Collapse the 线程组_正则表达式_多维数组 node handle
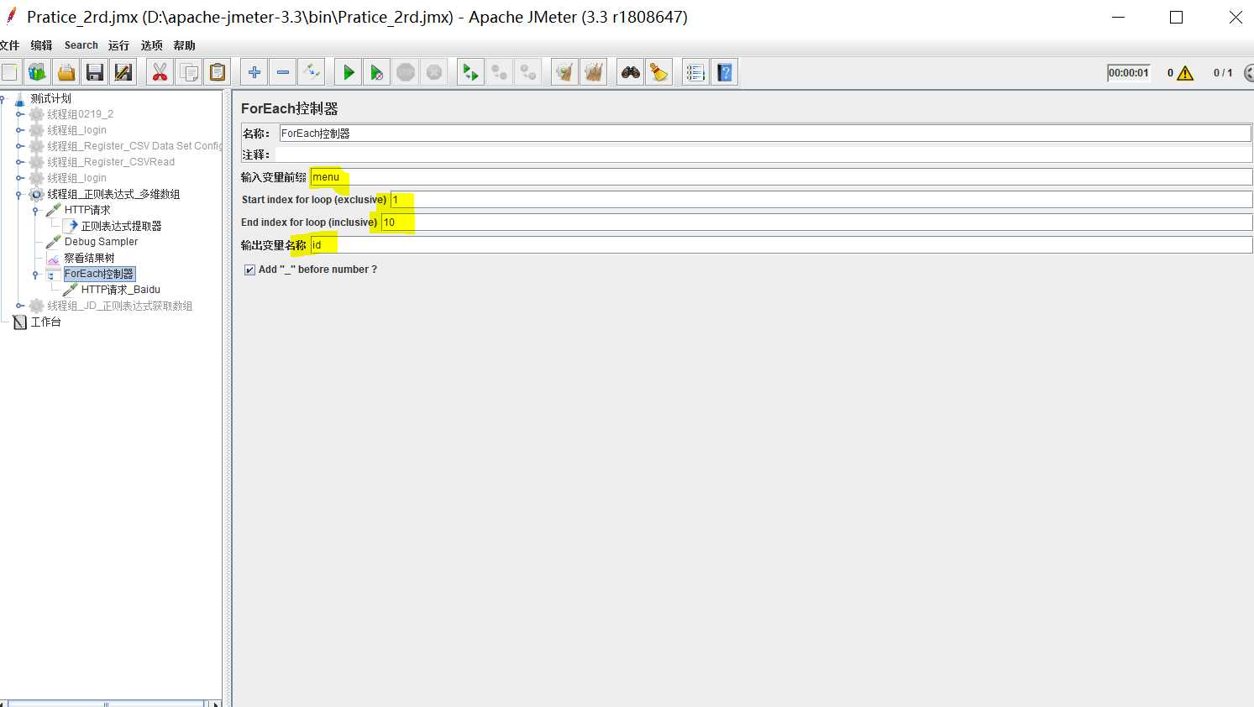The height and width of the screenshot is (707, 1254). (x=18, y=195)
